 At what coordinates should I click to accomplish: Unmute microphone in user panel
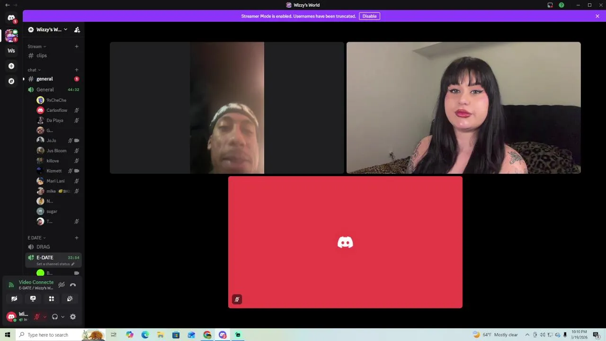pos(36,317)
